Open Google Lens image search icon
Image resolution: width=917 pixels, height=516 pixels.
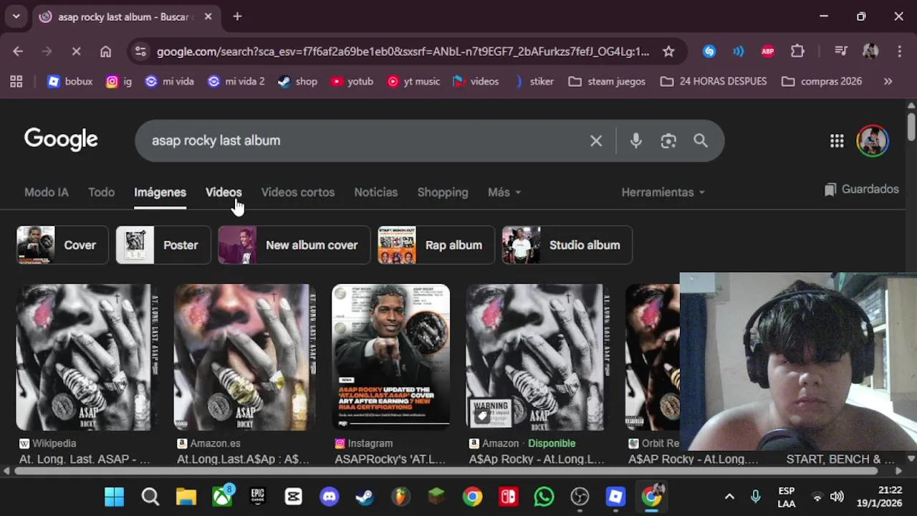click(668, 141)
